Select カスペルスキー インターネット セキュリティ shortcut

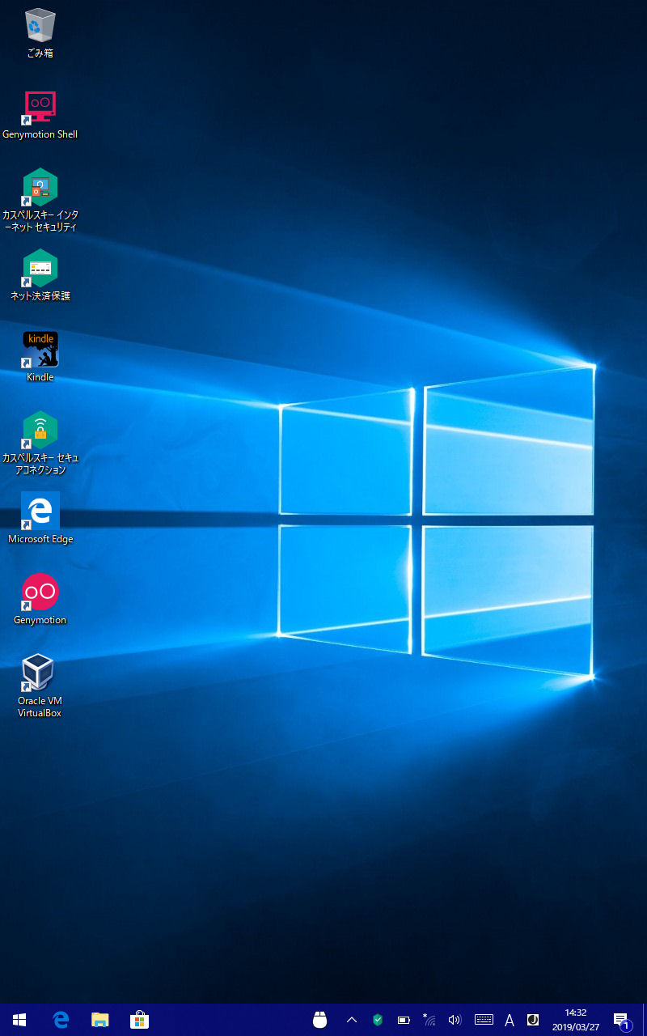click(40, 201)
